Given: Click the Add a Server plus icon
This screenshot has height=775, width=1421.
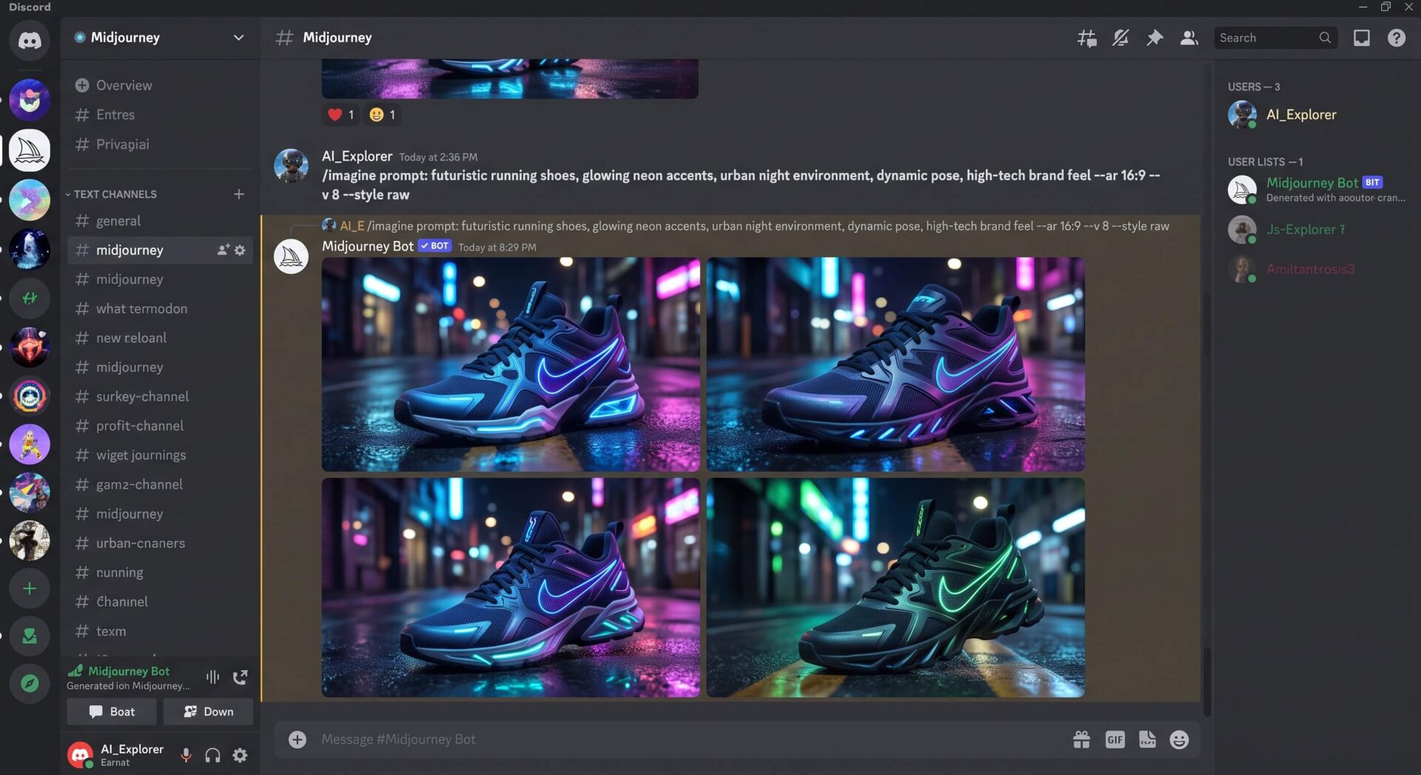Looking at the screenshot, I should click(x=30, y=588).
